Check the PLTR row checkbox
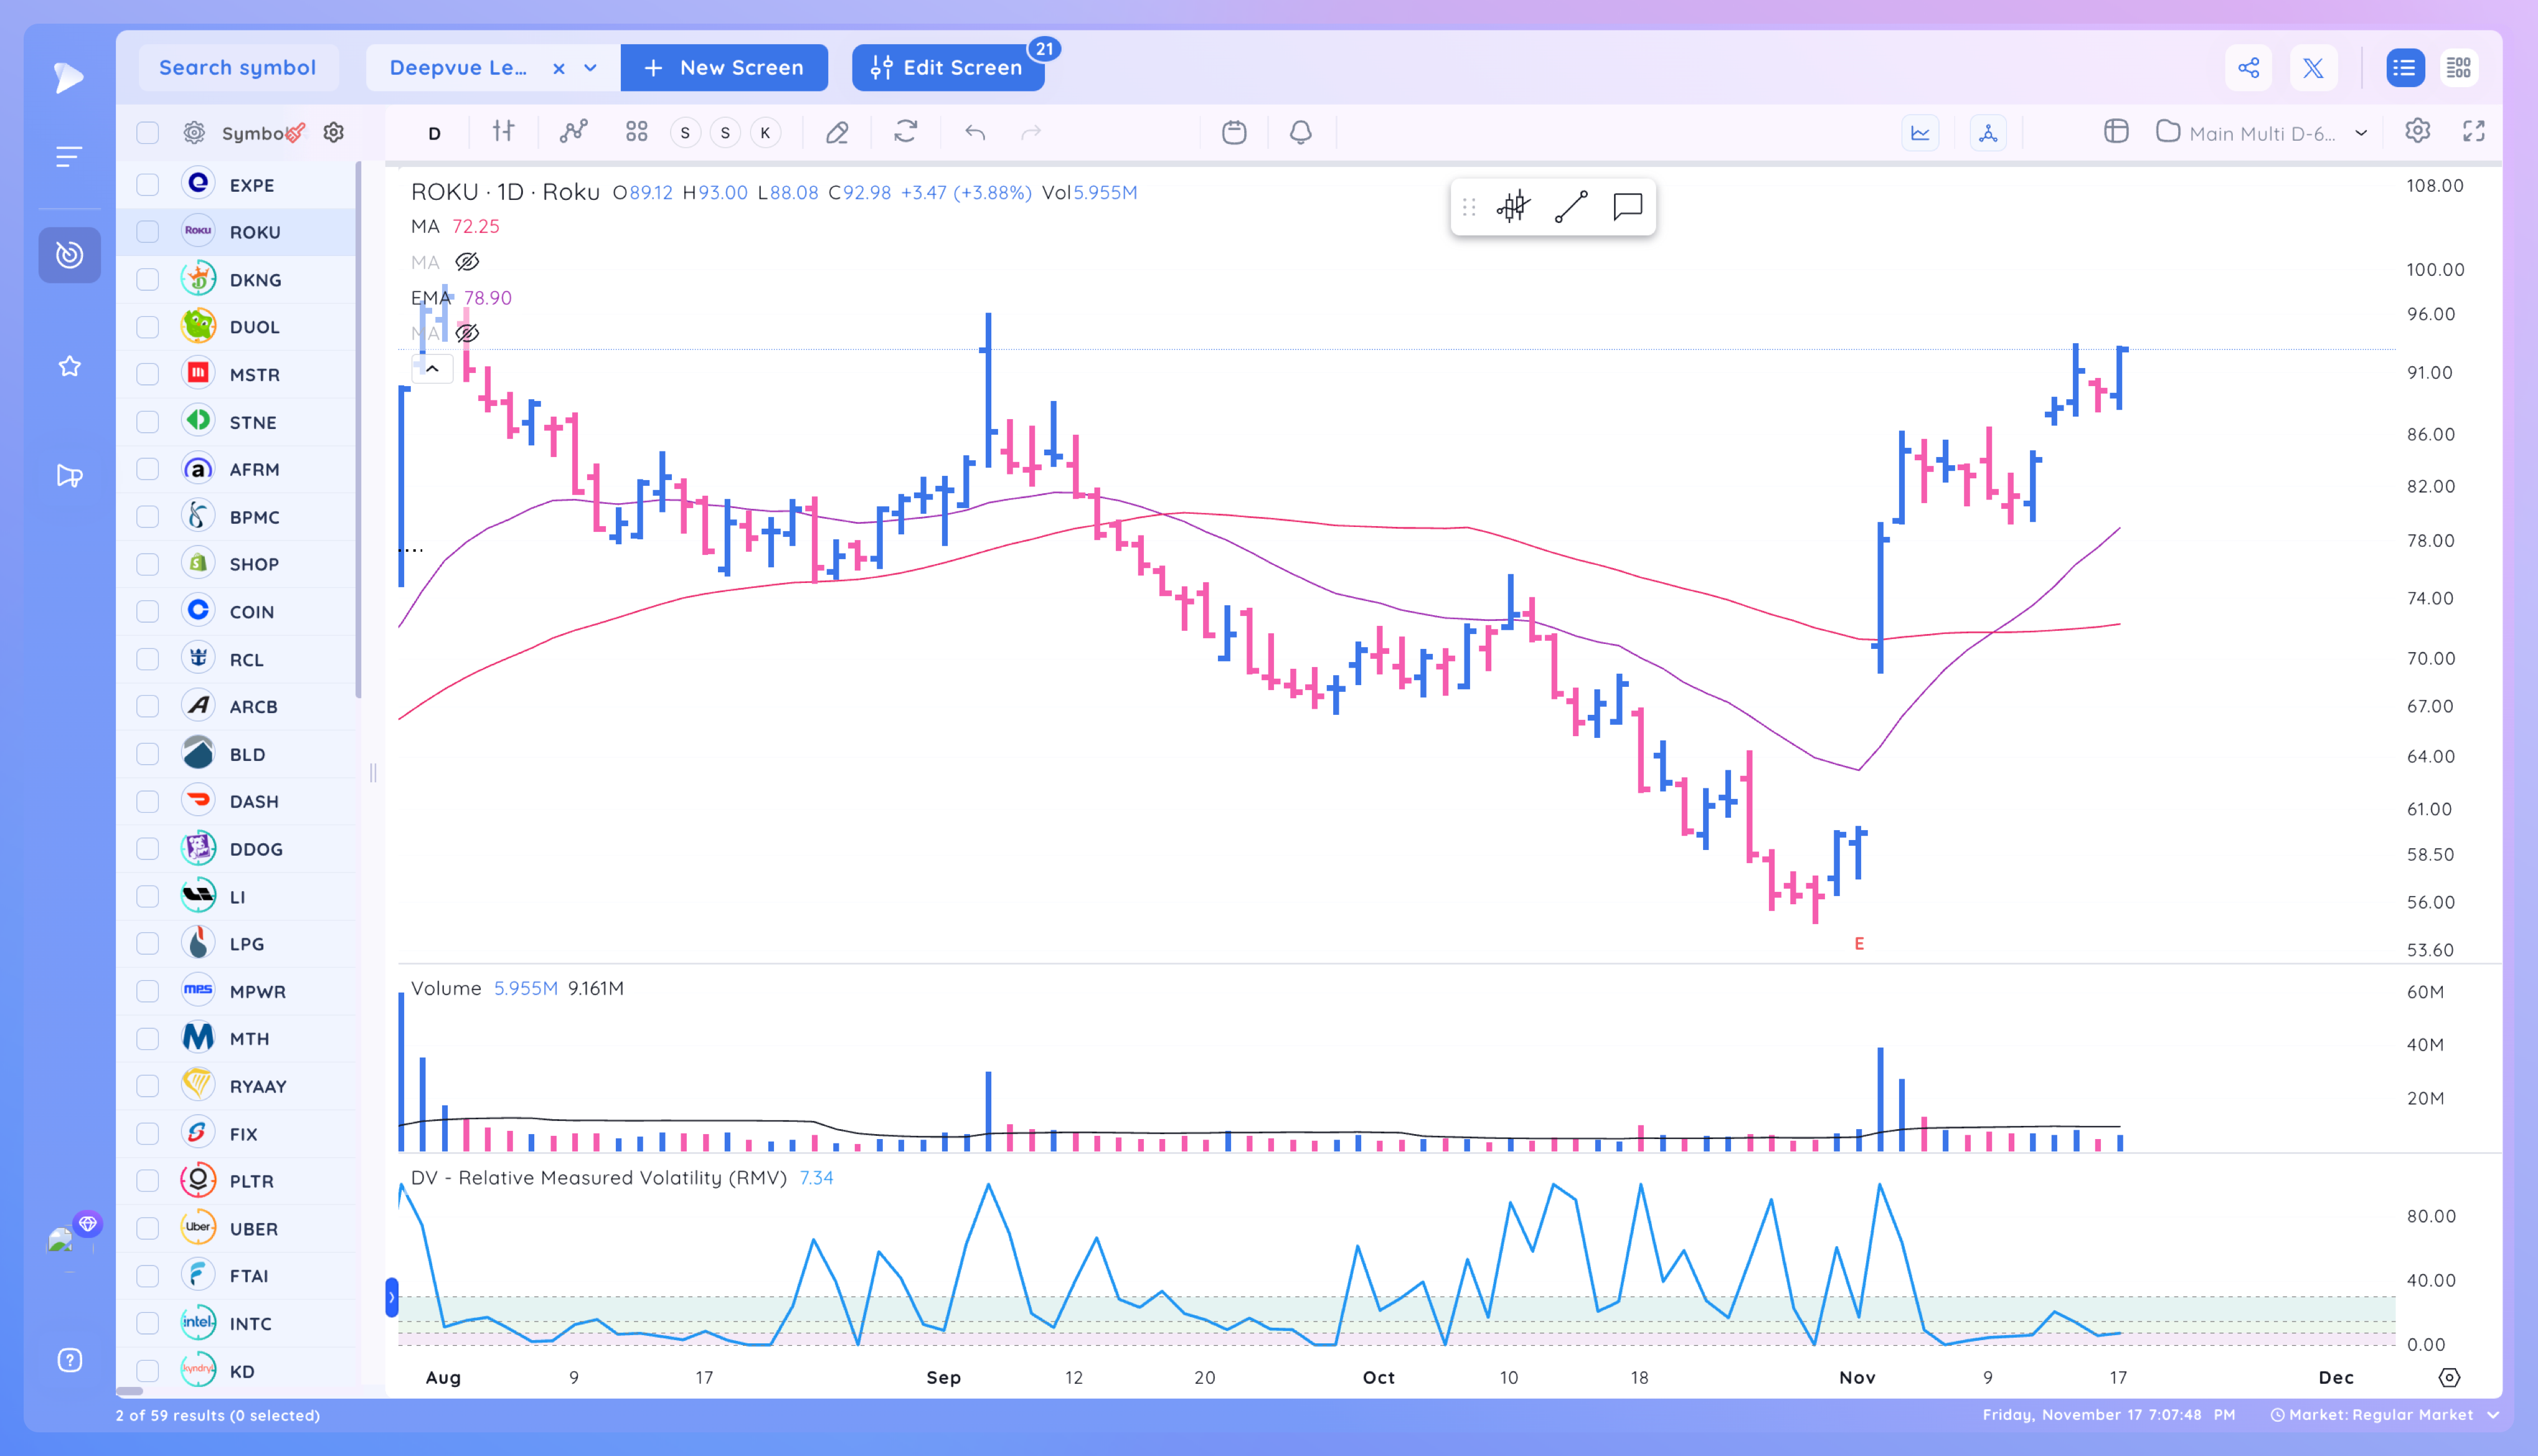Image resolution: width=2538 pixels, height=1456 pixels. pyautogui.click(x=148, y=1181)
